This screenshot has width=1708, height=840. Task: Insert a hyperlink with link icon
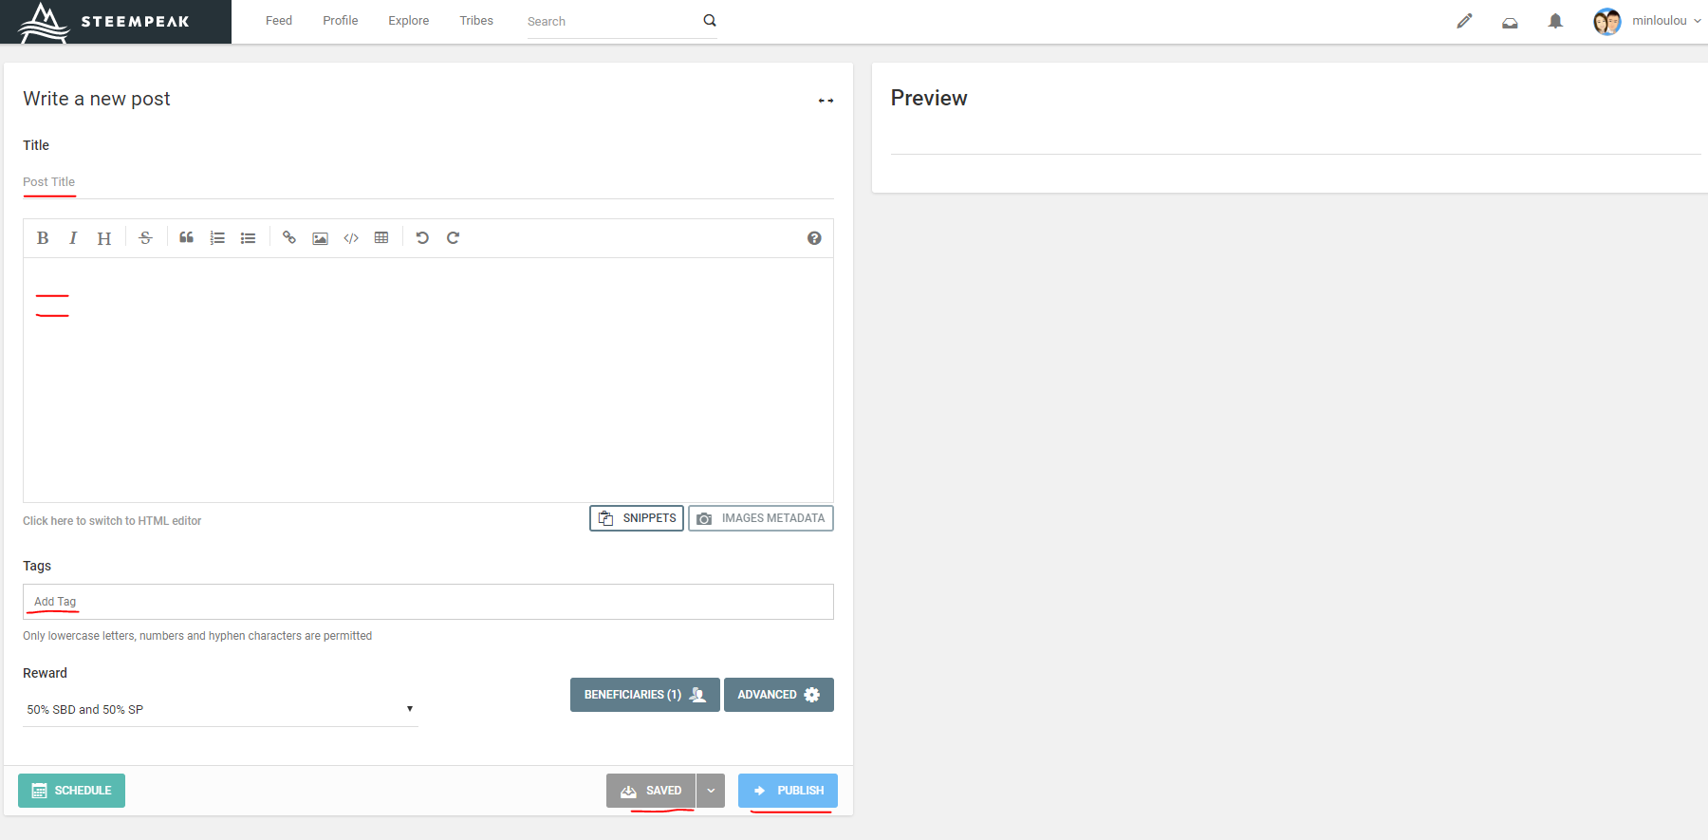(x=289, y=238)
